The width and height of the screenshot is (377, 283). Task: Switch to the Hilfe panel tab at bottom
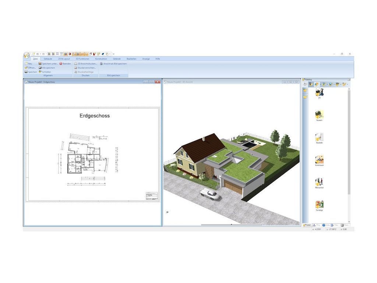(326, 225)
